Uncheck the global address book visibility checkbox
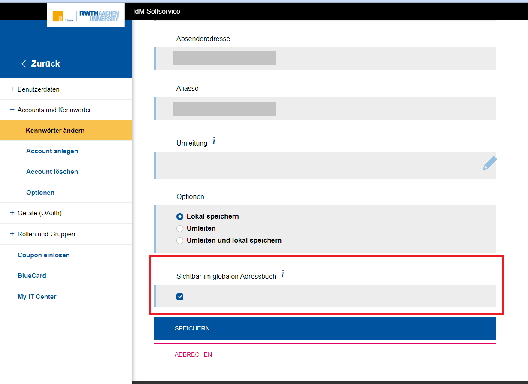This screenshot has width=528, height=384. point(180,297)
